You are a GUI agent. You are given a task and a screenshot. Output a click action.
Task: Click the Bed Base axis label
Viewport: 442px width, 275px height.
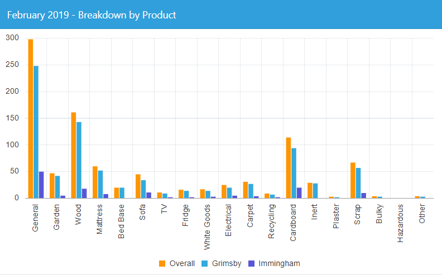[121, 221]
